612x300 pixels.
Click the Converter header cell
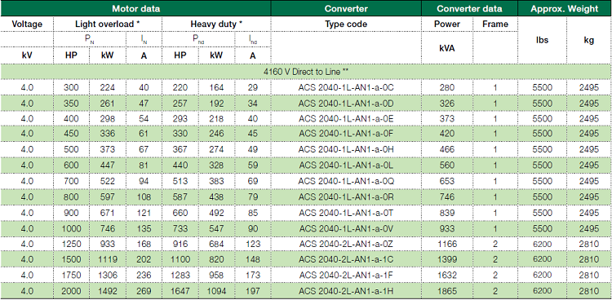(346, 9)
